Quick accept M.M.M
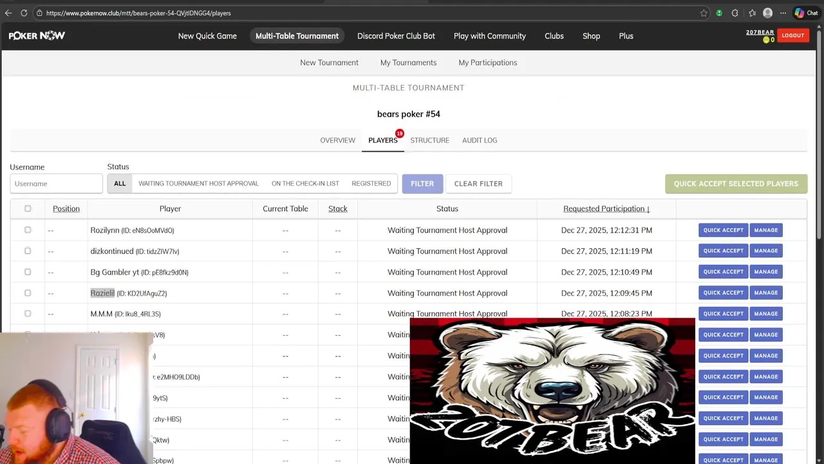Image resolution: width=824 pixels, height=464 pixels. tap(723, 314)
